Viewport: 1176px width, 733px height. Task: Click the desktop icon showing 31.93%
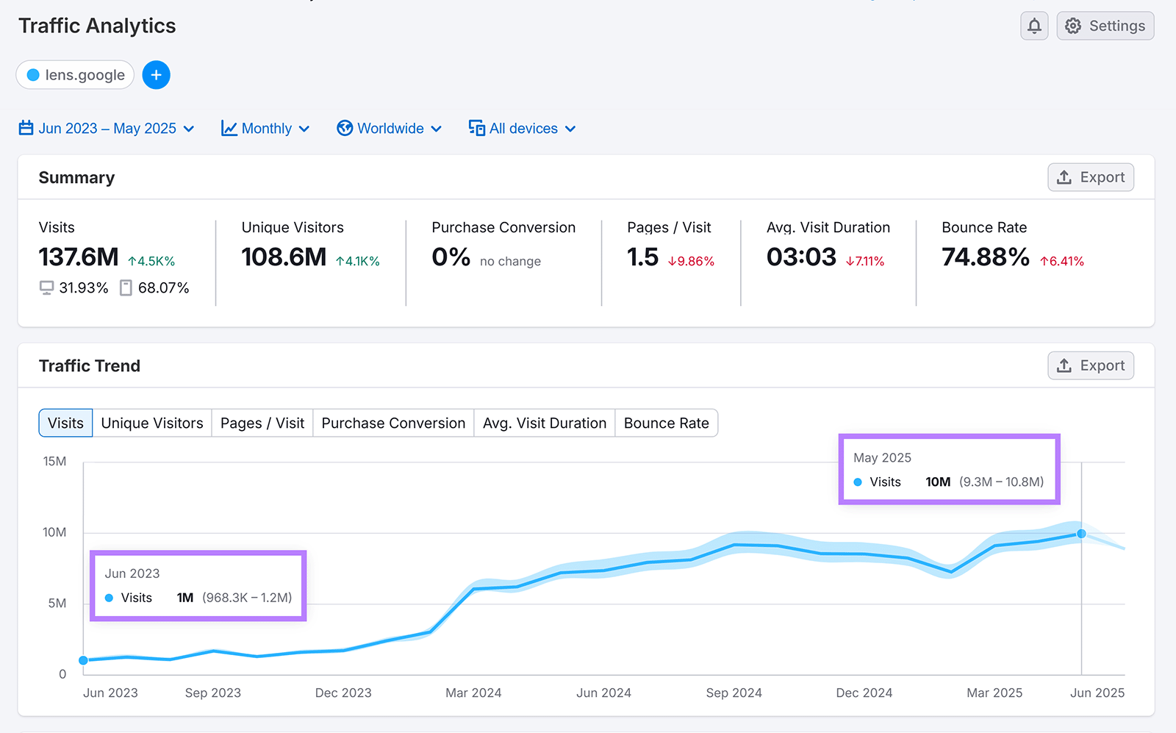46,287
